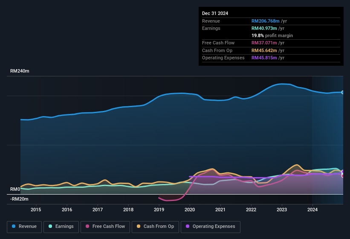The width and height of the screenshot is (350, 239).
Task: Click the Operating Expenses purple end-point marker
Action: click(343, 172)
